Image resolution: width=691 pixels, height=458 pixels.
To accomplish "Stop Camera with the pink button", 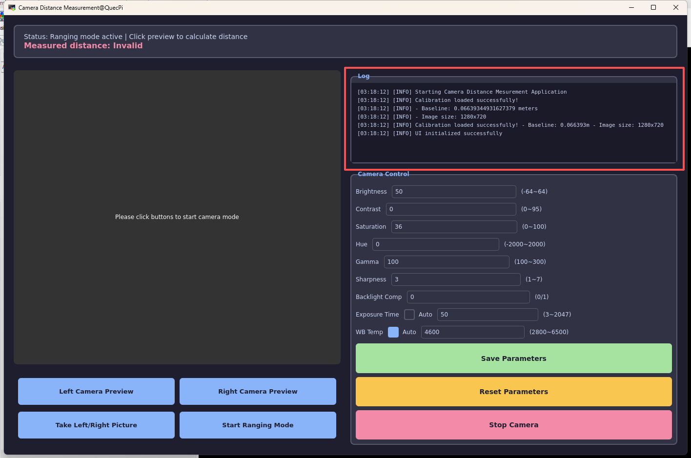I will coord(513,425).
